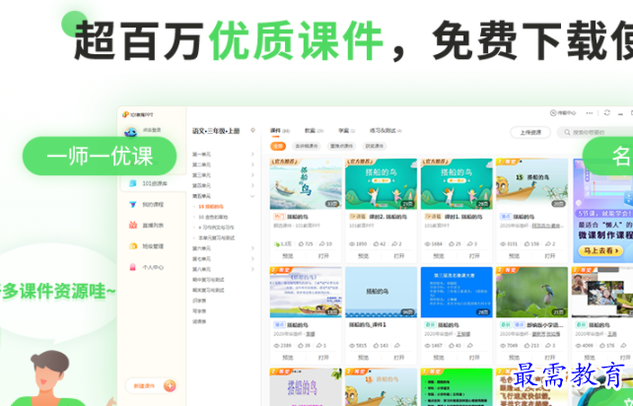Click the orange plus icon beside 新建课件
Image resolution: width=633 pixels, height=406 pixels.
click(x=170, y=386)
